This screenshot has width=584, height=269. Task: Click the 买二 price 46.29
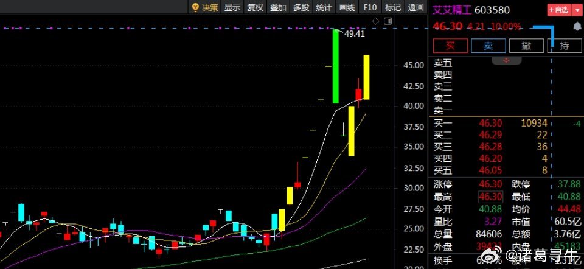490,135
